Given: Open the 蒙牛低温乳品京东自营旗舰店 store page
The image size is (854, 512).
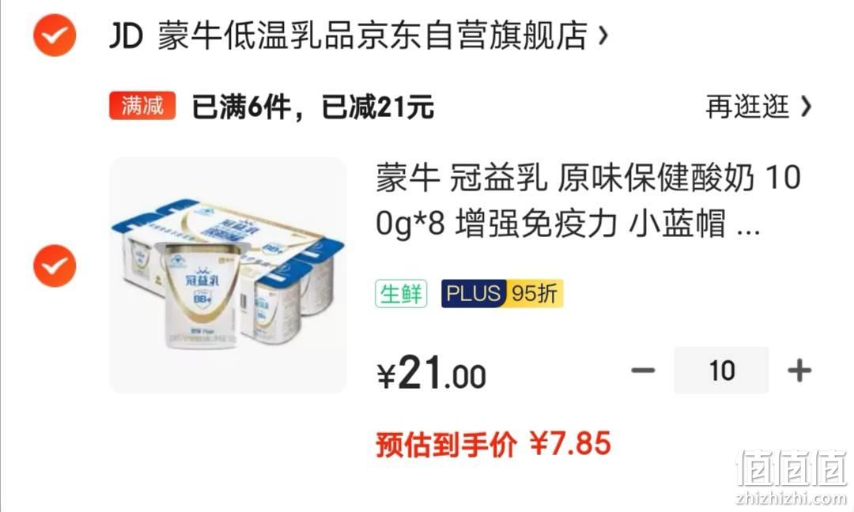Looking at the screenshot, I should coord(372,36).
